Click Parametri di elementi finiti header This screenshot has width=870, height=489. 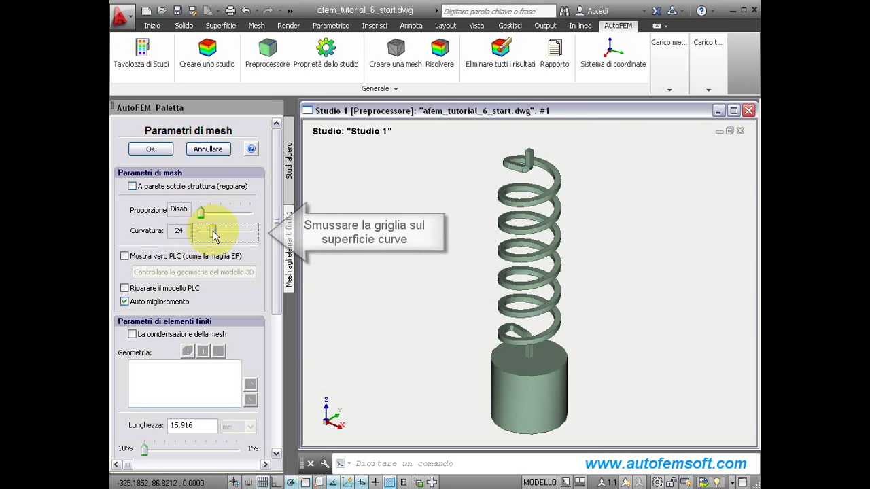(x=190, y=321)
